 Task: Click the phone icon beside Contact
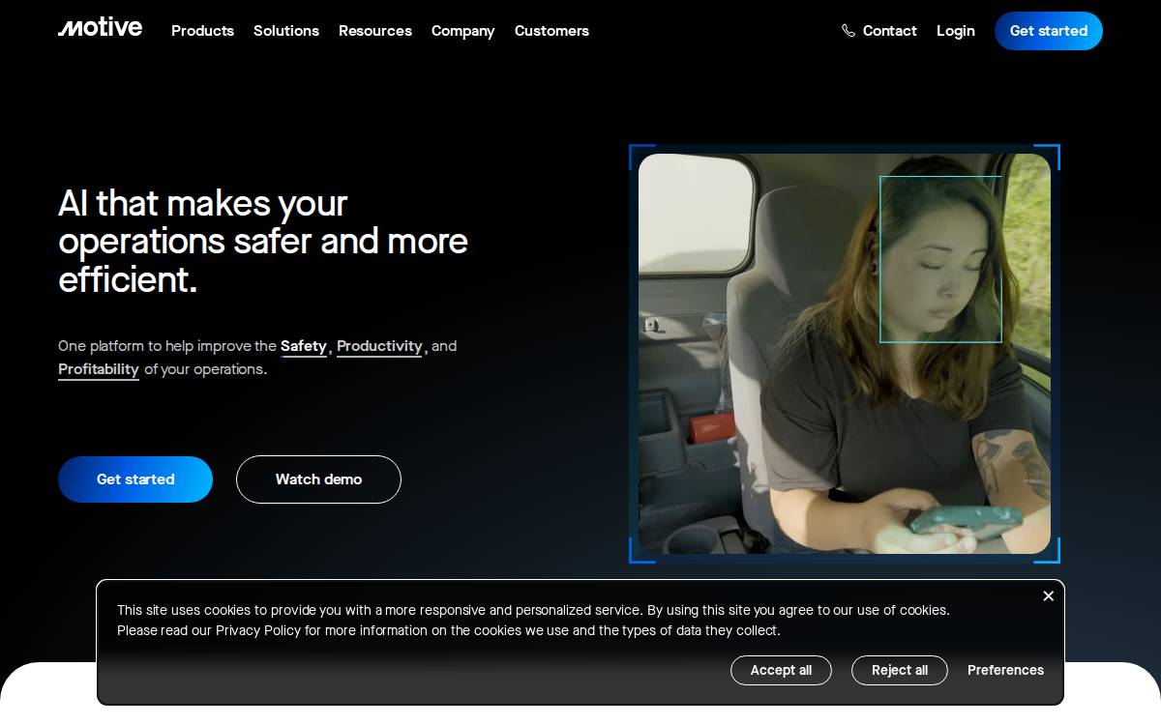848,31
